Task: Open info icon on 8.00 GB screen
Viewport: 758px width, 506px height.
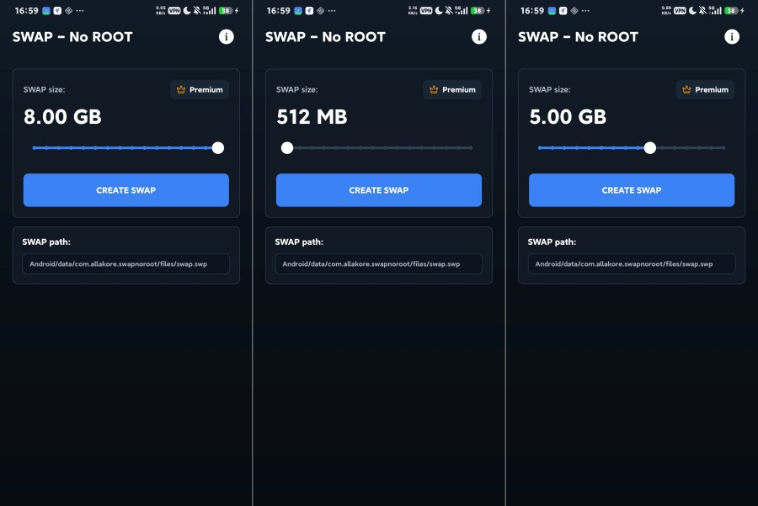Action: (227, 37)
